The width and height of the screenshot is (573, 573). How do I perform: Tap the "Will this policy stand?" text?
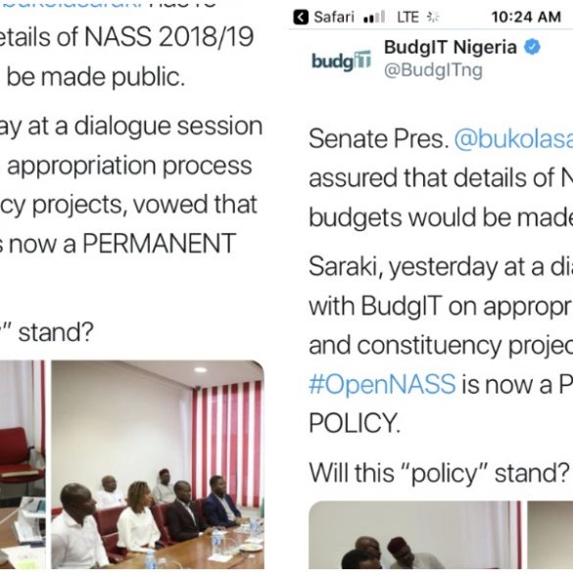pyautogui.click(x=439, y=473)
